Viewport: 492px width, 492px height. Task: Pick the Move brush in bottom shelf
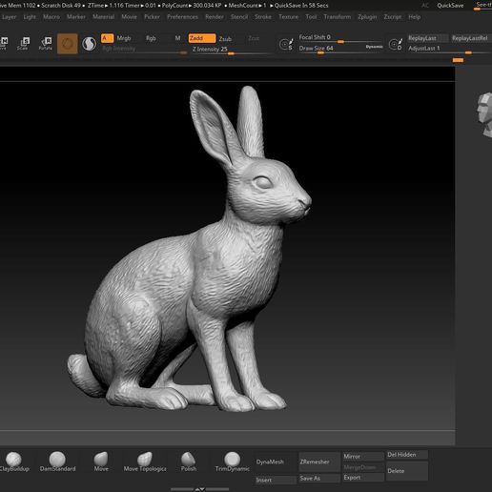pos(101,461)
